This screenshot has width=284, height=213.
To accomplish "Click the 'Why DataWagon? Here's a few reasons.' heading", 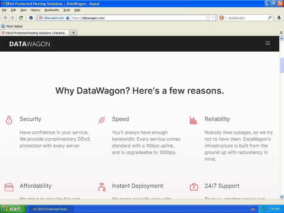I will click(140, 91).
